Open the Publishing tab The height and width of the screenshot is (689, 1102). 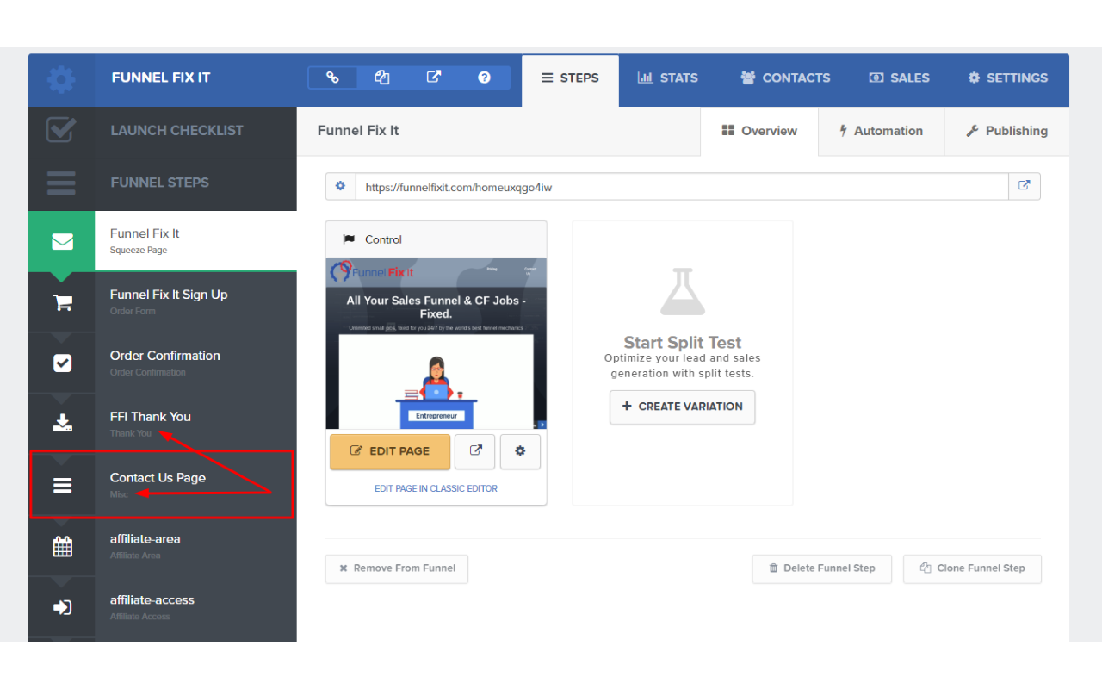coord(1006,132)
